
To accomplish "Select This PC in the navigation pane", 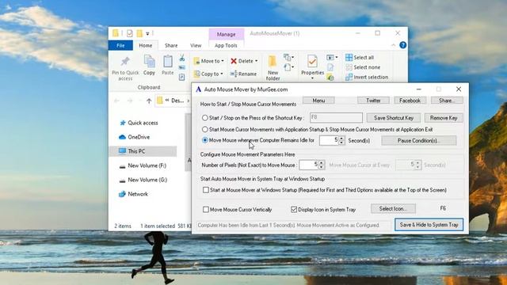I will pyautogui.click(x=143, y=151).
